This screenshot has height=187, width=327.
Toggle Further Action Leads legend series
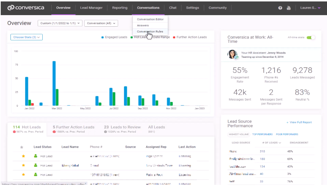point(190,37)
